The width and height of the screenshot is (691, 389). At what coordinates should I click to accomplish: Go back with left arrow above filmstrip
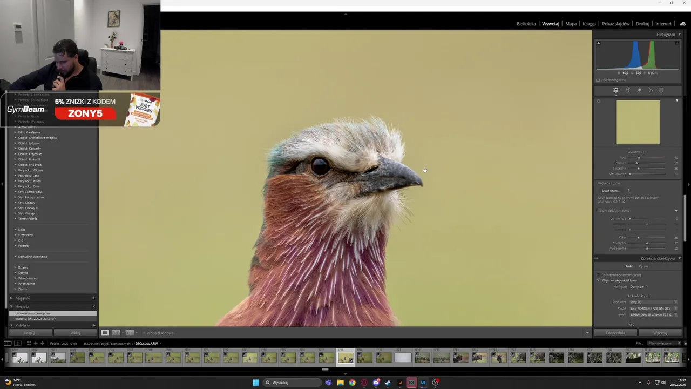coord(36,343)
